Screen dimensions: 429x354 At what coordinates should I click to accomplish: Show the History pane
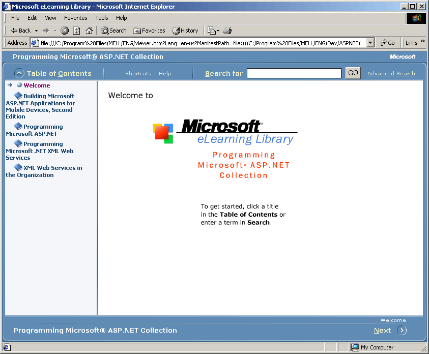[185, 31]
